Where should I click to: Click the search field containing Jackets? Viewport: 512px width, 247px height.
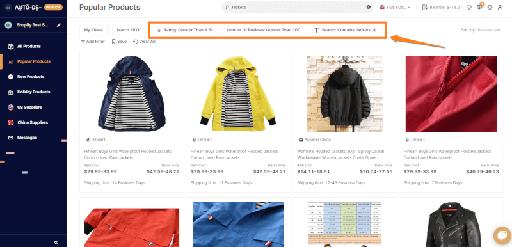298,7
